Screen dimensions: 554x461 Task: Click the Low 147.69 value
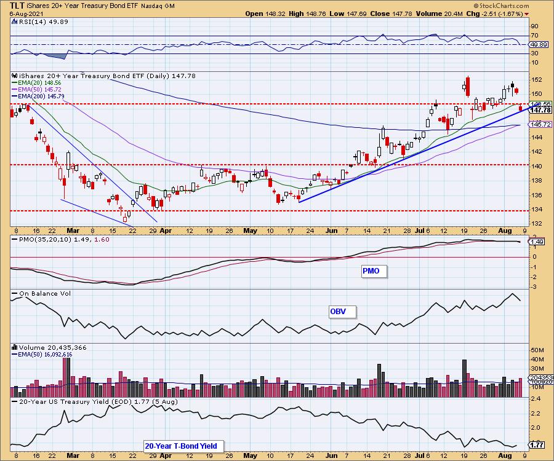tap(347, 14)
